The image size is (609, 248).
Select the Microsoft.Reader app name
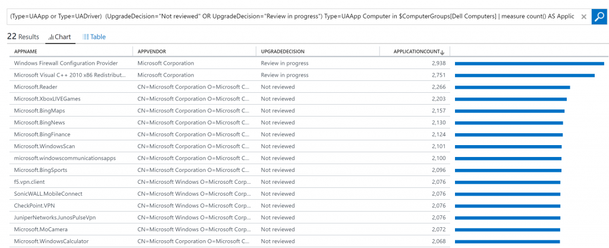[36, 87]
